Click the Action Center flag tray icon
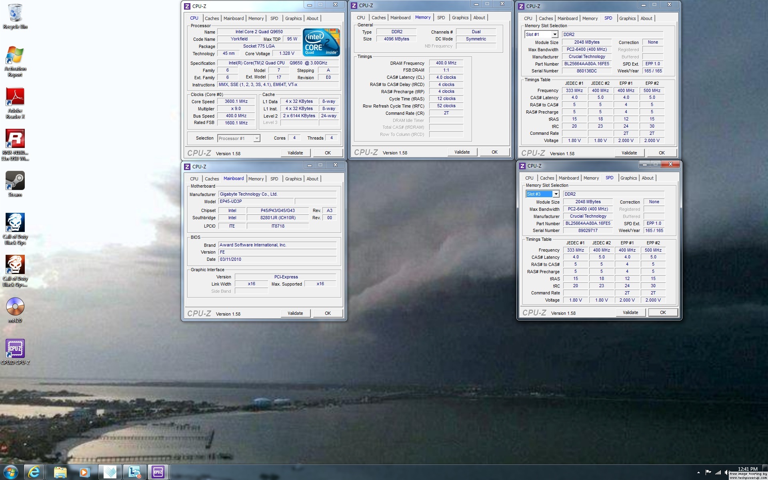Viewport: 768px width, 480px height. [x=708, y=472]
